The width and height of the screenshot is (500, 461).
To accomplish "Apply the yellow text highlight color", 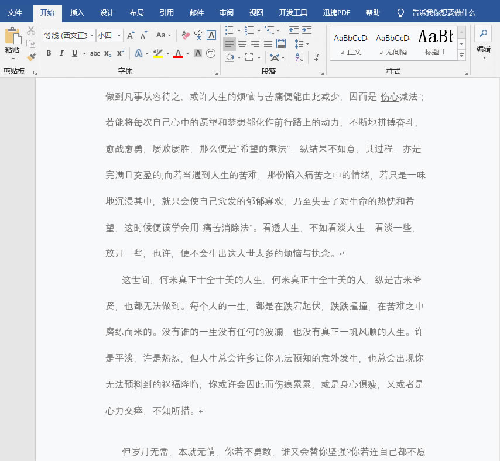I will (157, 54).
